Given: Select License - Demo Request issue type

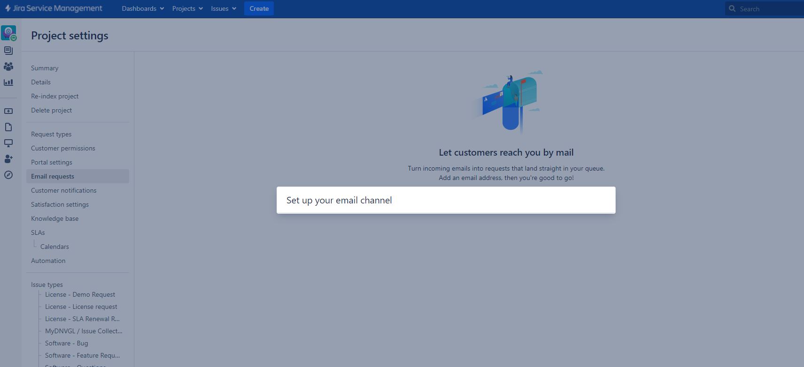Looking at the screenshot, I should (80, 294).
